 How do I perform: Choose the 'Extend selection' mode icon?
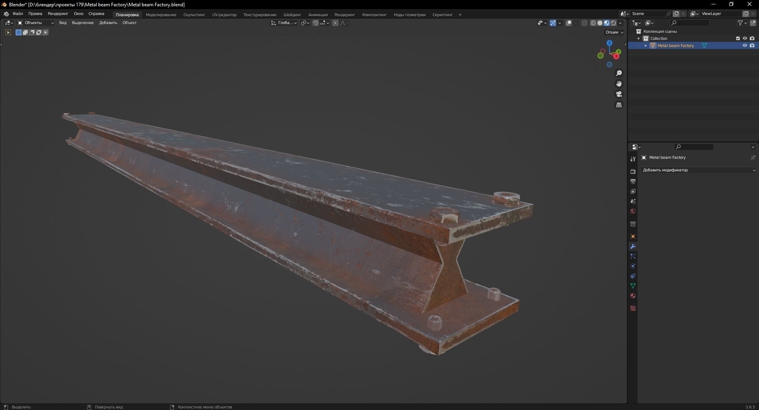pos(25,32)
